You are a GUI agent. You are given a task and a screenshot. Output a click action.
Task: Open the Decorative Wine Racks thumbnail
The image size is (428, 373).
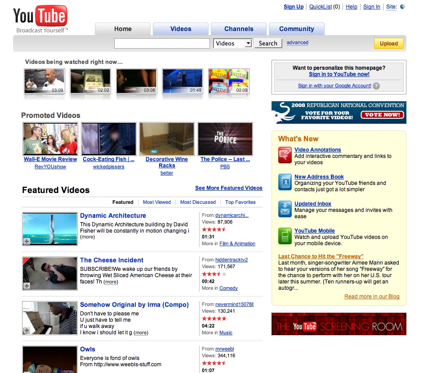tap(167, 139)
